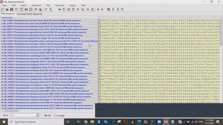Open Microsoft Edge from the taskbar
The image size is (223, 125).
(139, 122)
